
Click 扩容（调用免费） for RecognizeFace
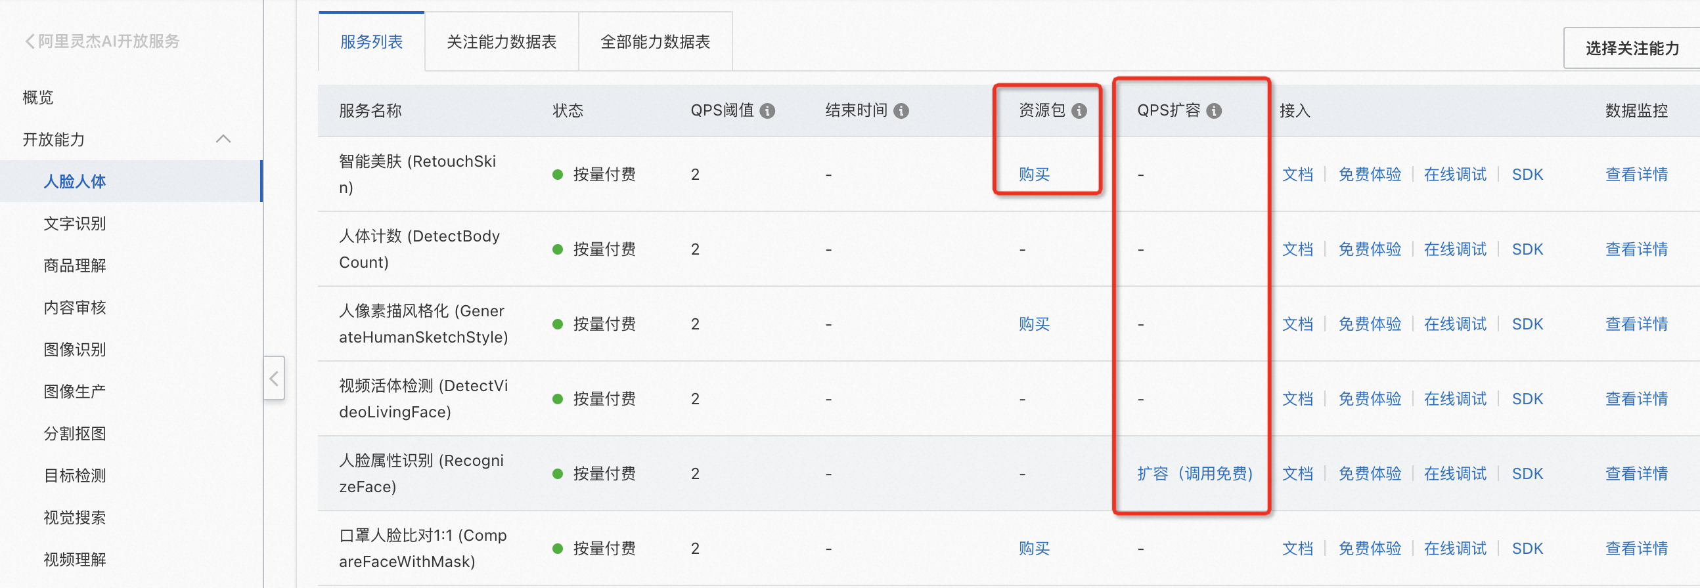[1194, 474]
